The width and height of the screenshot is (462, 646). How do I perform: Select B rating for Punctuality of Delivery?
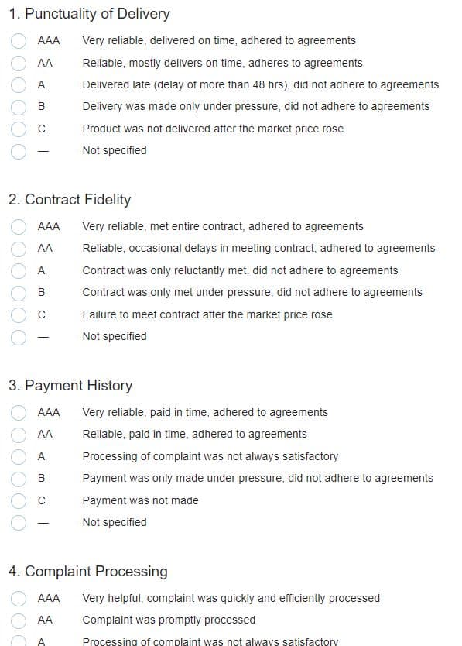(19, 107)
